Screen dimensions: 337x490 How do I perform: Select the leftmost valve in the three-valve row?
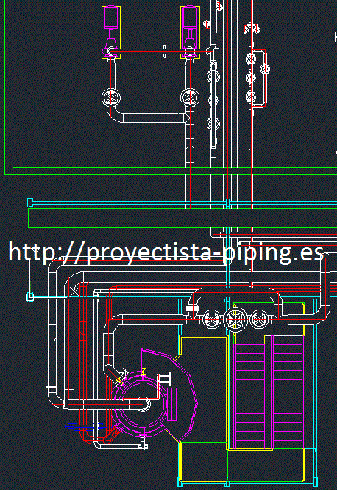[x=212, y=319]
